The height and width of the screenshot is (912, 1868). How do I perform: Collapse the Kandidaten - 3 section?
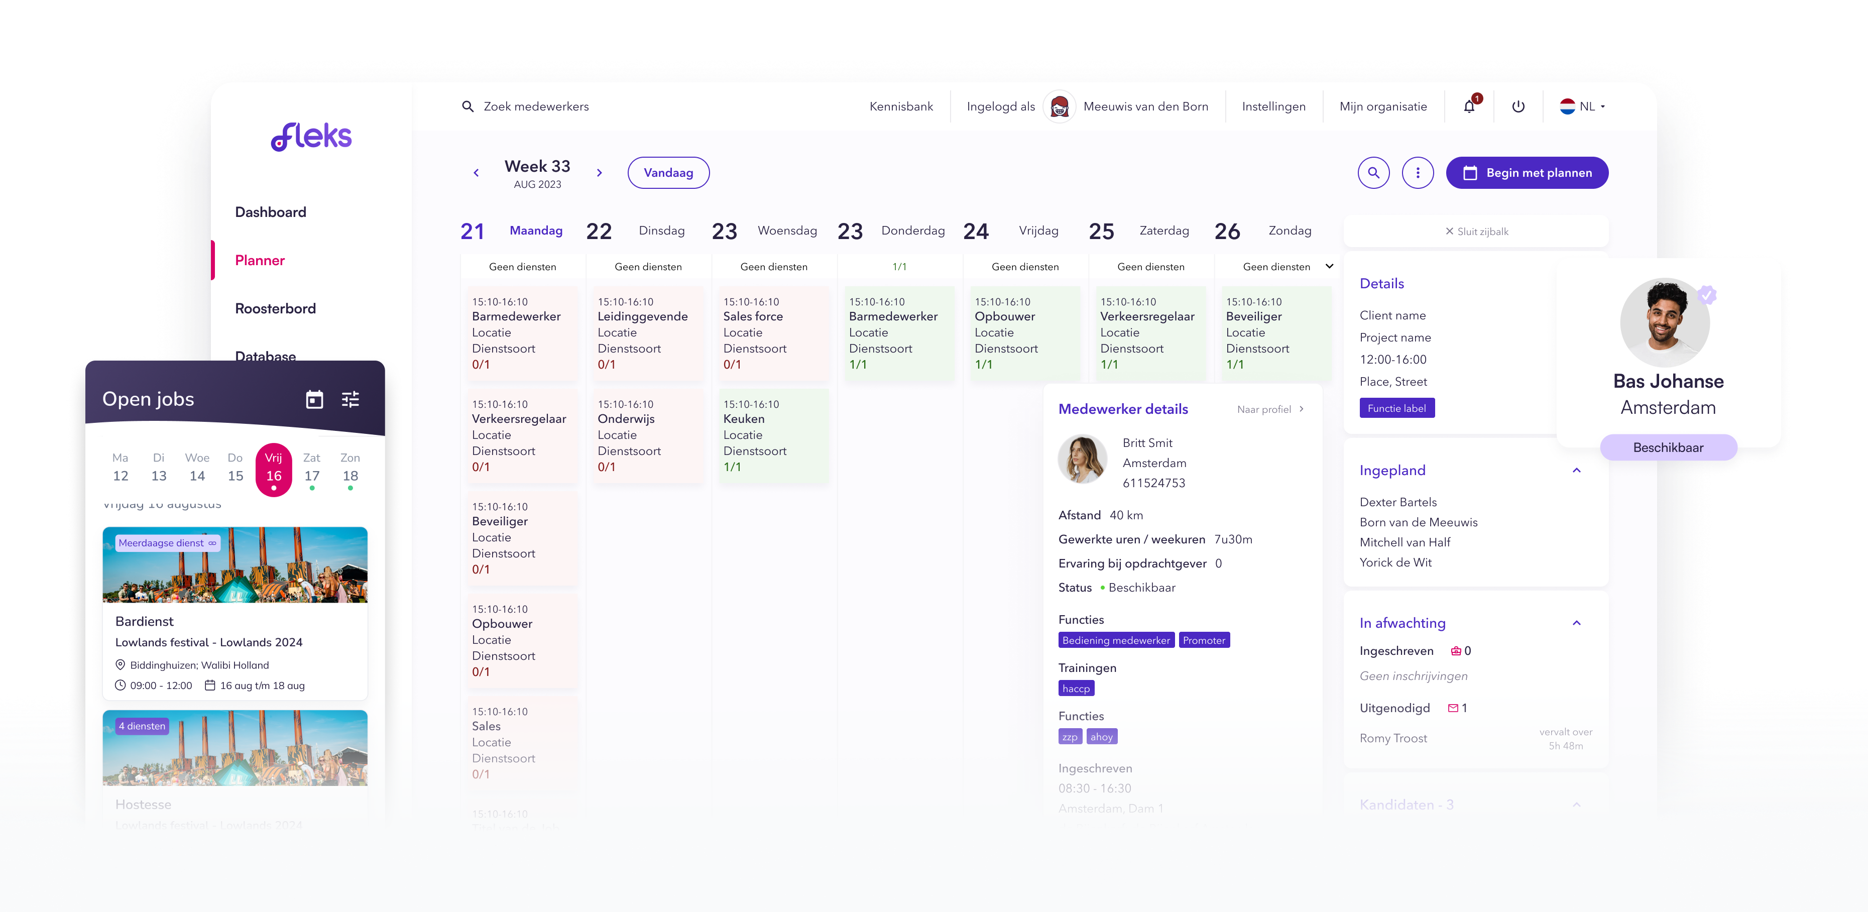coord(1576,805)
